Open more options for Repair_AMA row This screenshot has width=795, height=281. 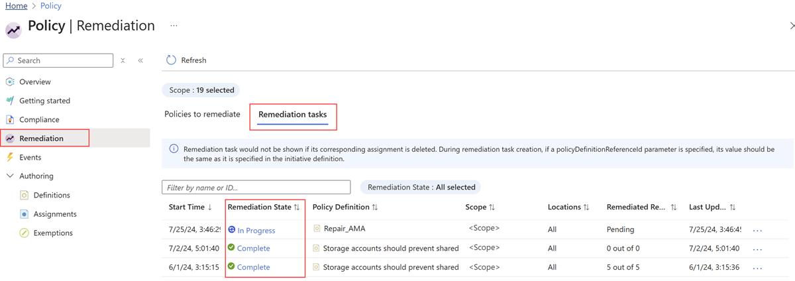coord(758,230)
